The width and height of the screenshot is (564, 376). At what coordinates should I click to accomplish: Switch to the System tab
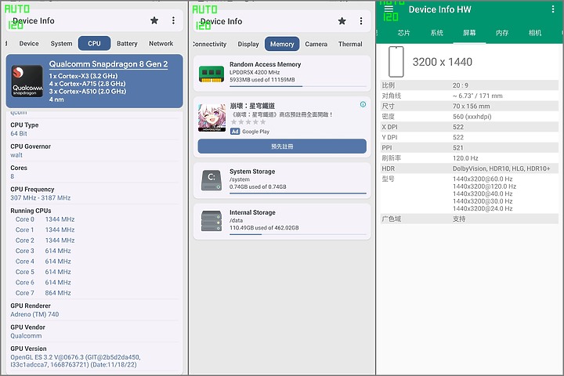click(x=61, y=44)
